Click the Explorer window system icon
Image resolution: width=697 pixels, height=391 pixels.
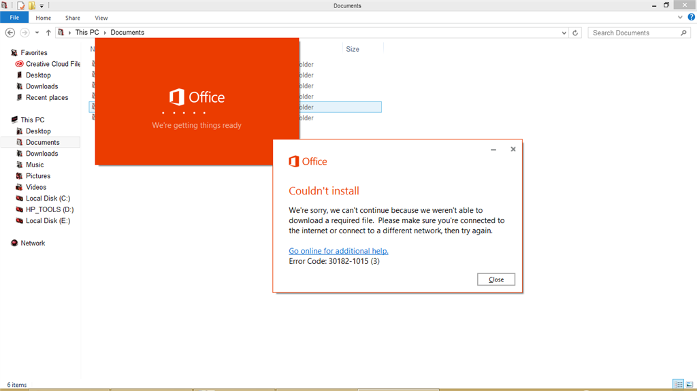(x=5, y=5)
